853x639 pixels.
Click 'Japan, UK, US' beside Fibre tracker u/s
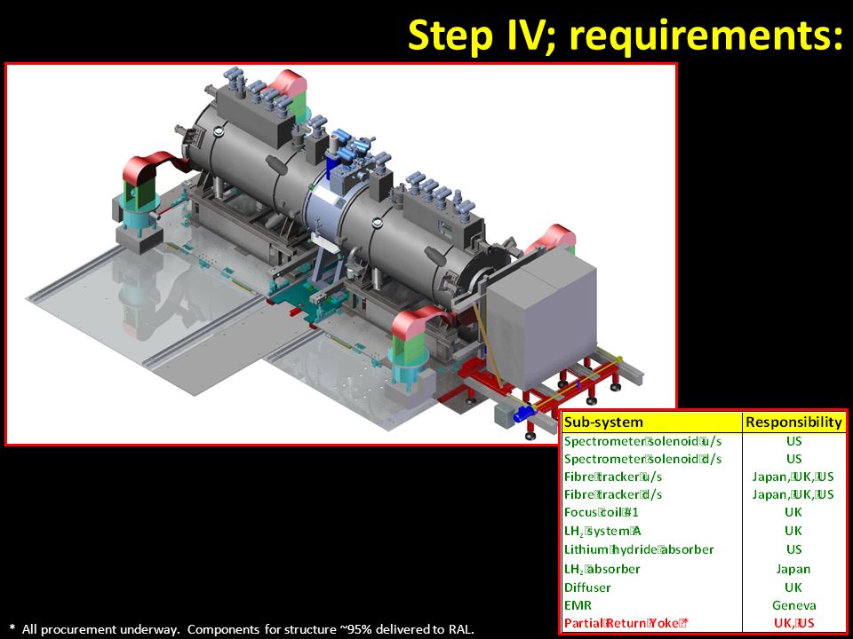click(793, 477)
